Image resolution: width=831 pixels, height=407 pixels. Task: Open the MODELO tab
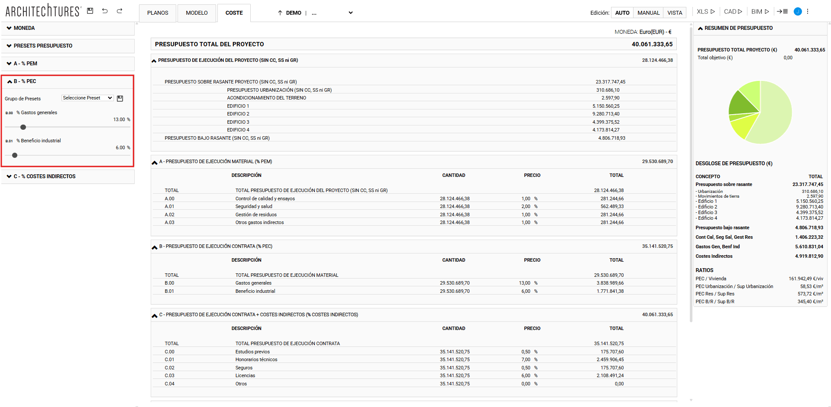click(197, 13)
